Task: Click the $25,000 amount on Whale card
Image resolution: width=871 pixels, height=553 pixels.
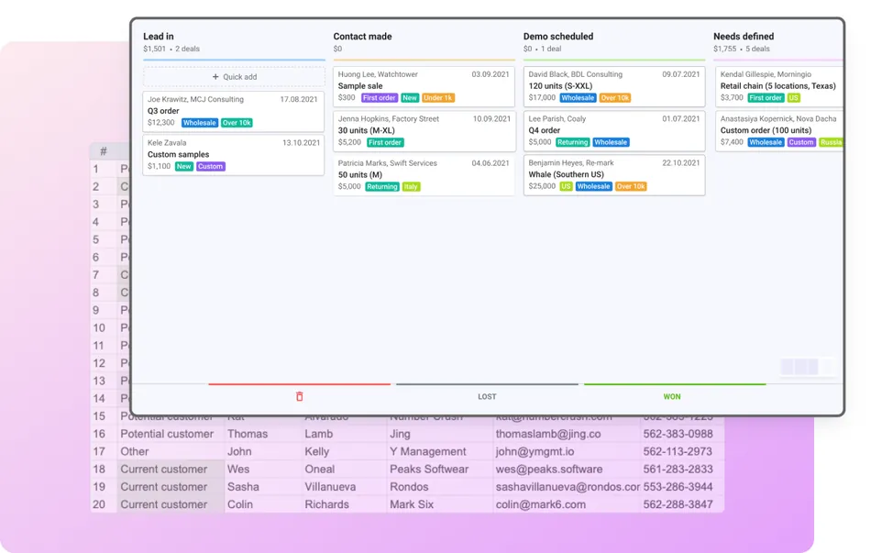Action: [x=542, y=186]
